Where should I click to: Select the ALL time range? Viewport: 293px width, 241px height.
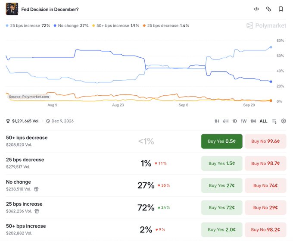(263, 121)
